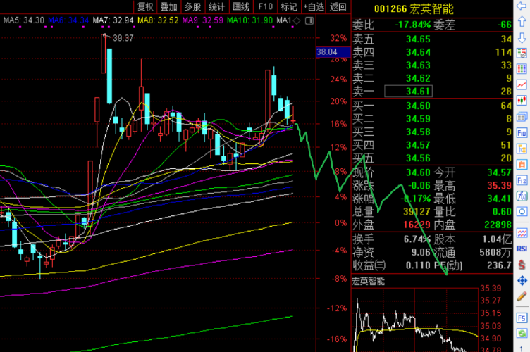
Task: Click the MA10: 31.90 legend label
Action: point(249,20)
